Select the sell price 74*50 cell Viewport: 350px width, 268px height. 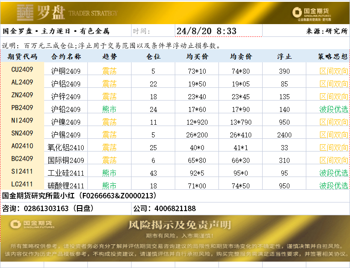click(x=241, y=183)
